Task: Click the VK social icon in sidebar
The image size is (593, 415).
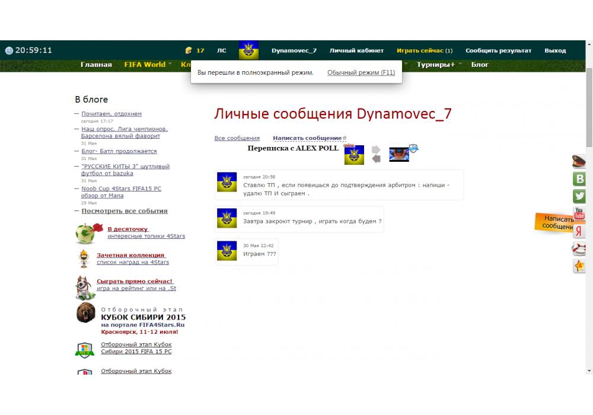Action: click(579, 179)
